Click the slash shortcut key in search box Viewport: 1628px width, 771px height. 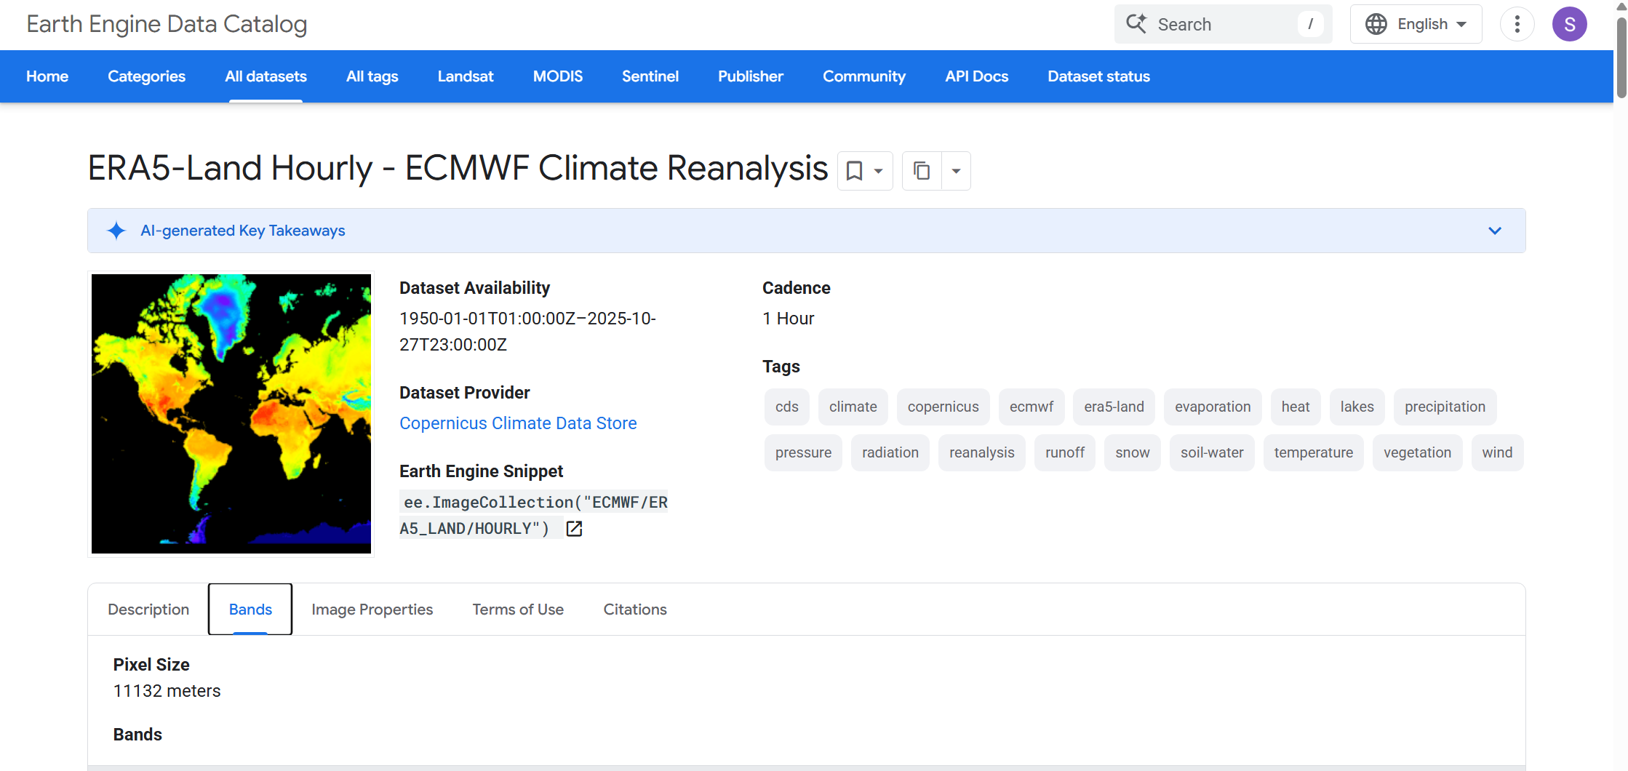point(1310,24)
